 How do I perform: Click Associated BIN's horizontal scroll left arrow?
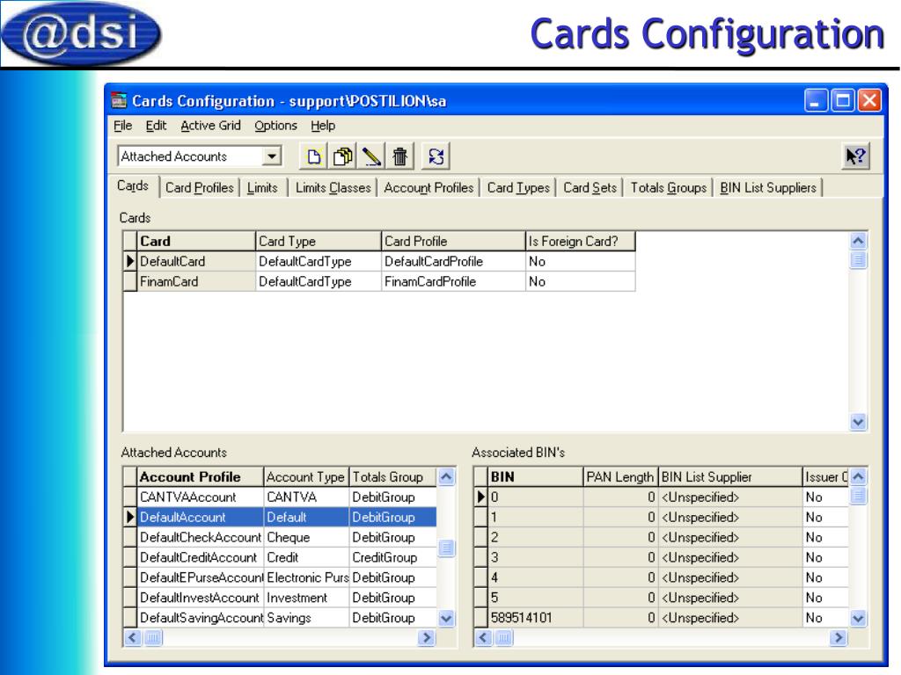click(483, 638)
